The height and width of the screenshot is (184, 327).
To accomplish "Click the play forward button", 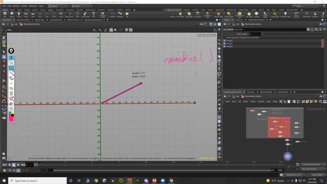I will [x=18, y=165].
